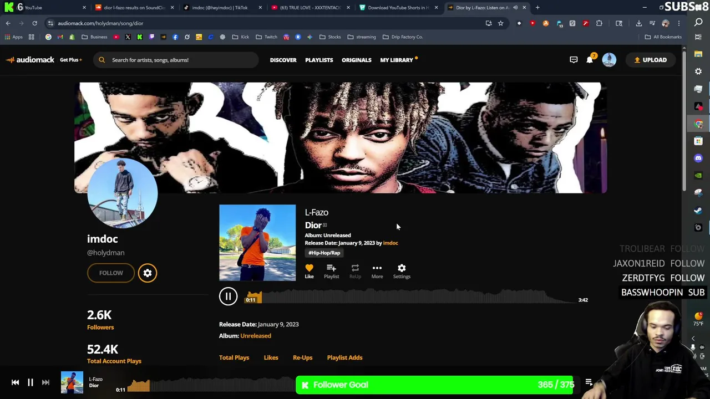
Task: Open the Apps bookmarks shortcut
Action: (x=14, y=37)
